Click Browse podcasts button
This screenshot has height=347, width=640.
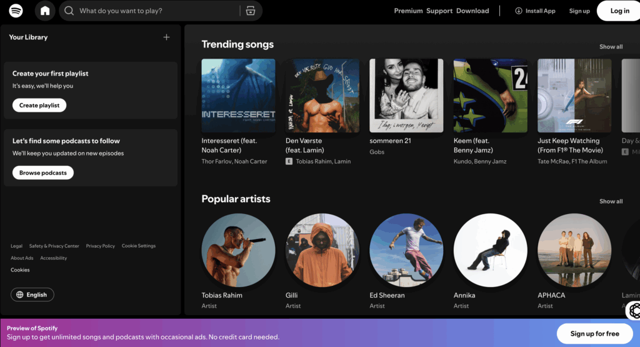[43, 172]
